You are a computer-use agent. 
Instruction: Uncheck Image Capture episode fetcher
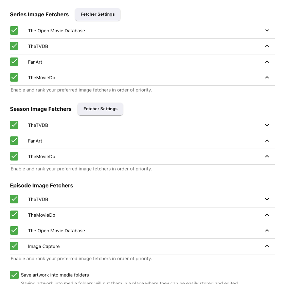tap(14, 246)
